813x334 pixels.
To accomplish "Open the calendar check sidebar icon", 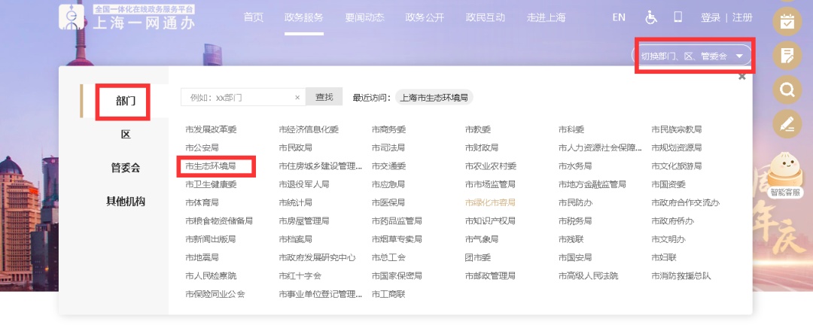I will 787,21.
